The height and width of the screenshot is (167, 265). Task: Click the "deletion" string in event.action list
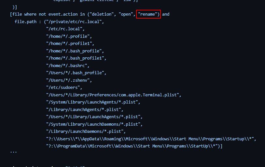[x=102, y=14]
